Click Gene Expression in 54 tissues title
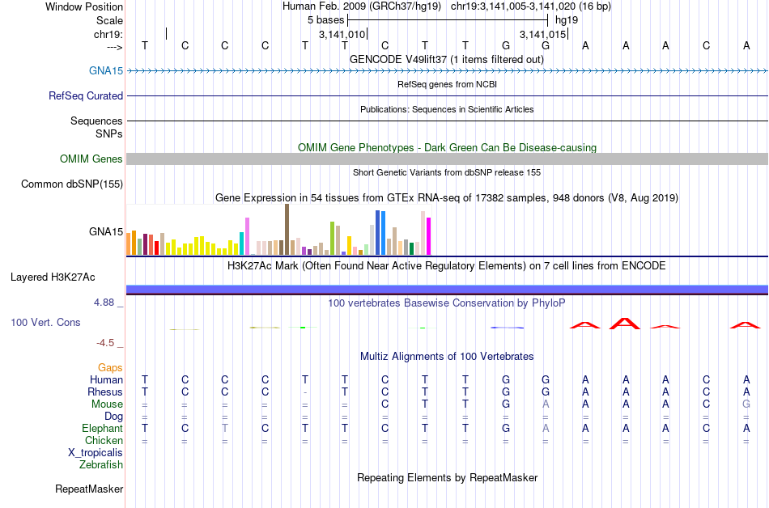Viewport: 769px width, 508px height. point(447,198)
